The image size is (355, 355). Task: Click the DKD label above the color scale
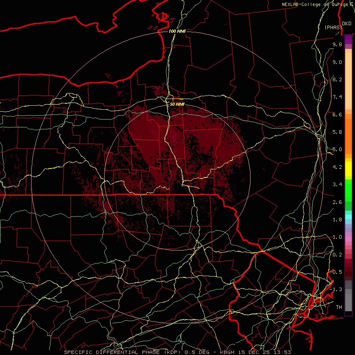point(346,23)
